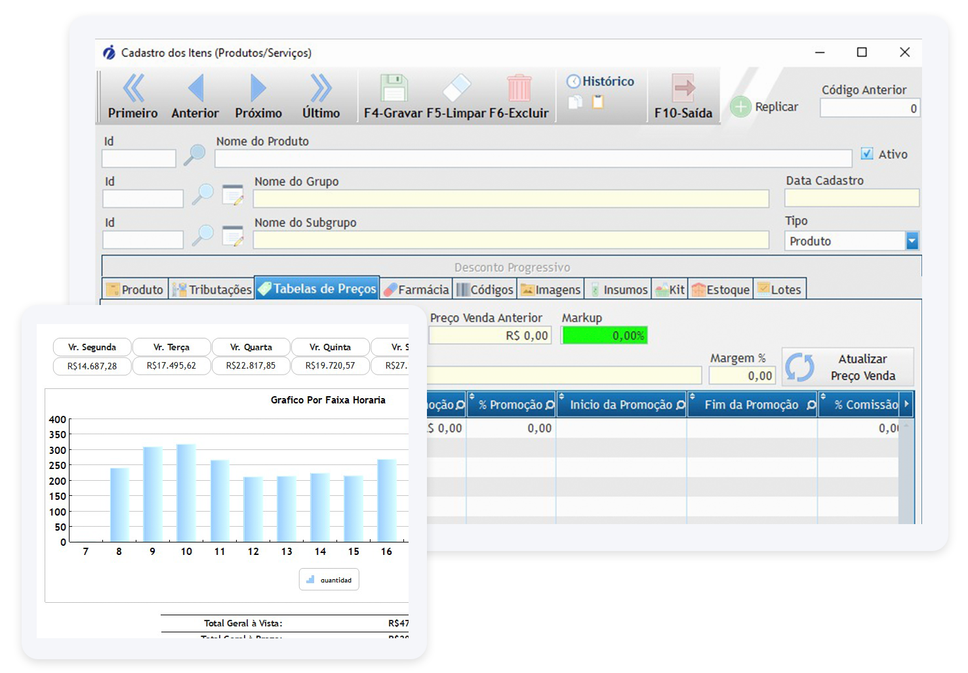
Task: Click Inicio da Promoção column filter icon
Action: tap(681, 405)
